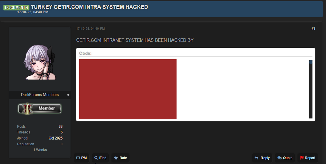Click the Member rank badge
326x164 pixels.
40,108
